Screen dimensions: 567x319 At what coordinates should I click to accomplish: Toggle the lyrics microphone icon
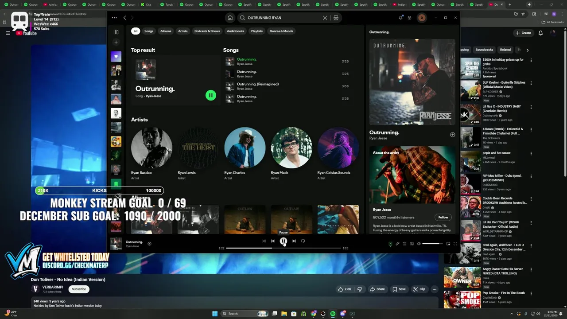point(397,244)
